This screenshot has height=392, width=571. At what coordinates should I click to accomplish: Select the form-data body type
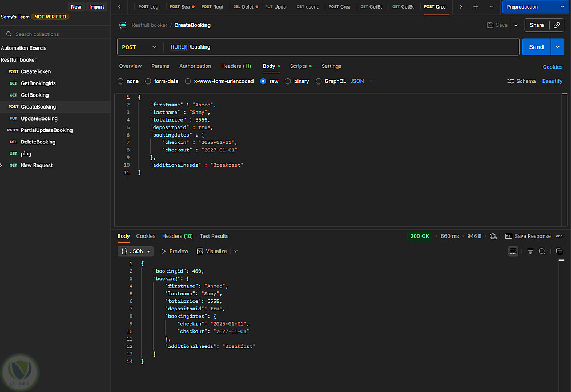click(148, 81)
